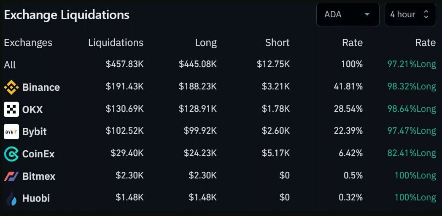The height and width of the screenshot is (216, 442).
Task: Click the Exchanges column header
Action: (28, 43)
